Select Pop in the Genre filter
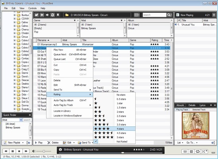218x159 pixels. (x=36, y=32)
